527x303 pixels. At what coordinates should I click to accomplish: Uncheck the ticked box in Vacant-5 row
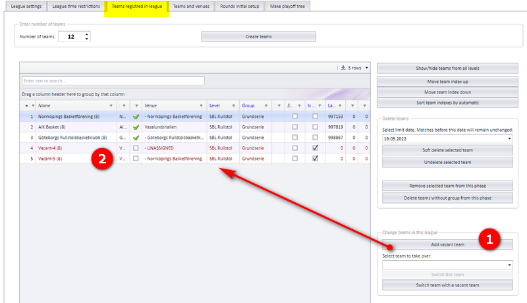click(315, 158)
